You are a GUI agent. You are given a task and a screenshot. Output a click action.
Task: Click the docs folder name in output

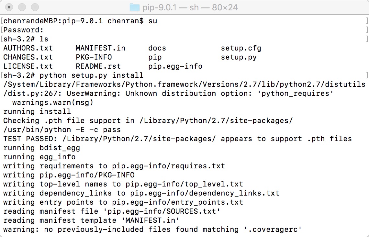coord(157,48)
